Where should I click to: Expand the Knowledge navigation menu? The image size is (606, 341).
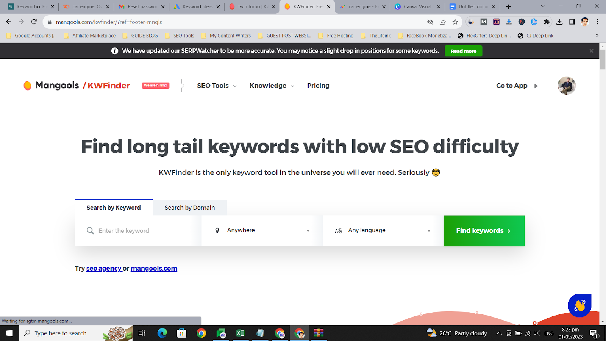click(x=272, y=86)
